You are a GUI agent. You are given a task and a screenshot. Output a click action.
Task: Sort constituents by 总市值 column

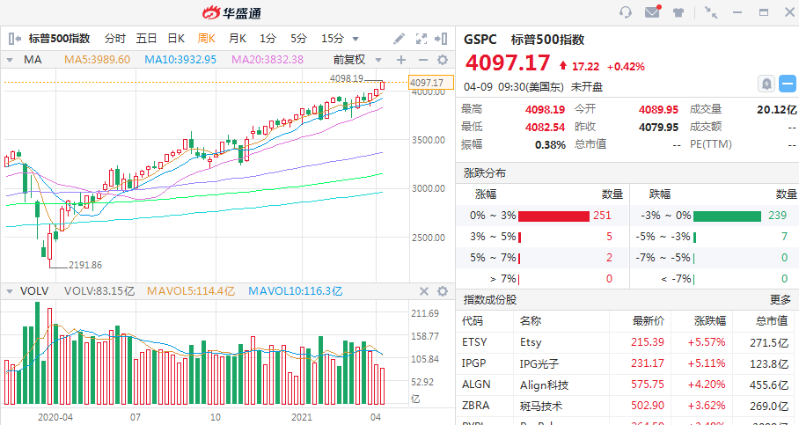point(772,321)
